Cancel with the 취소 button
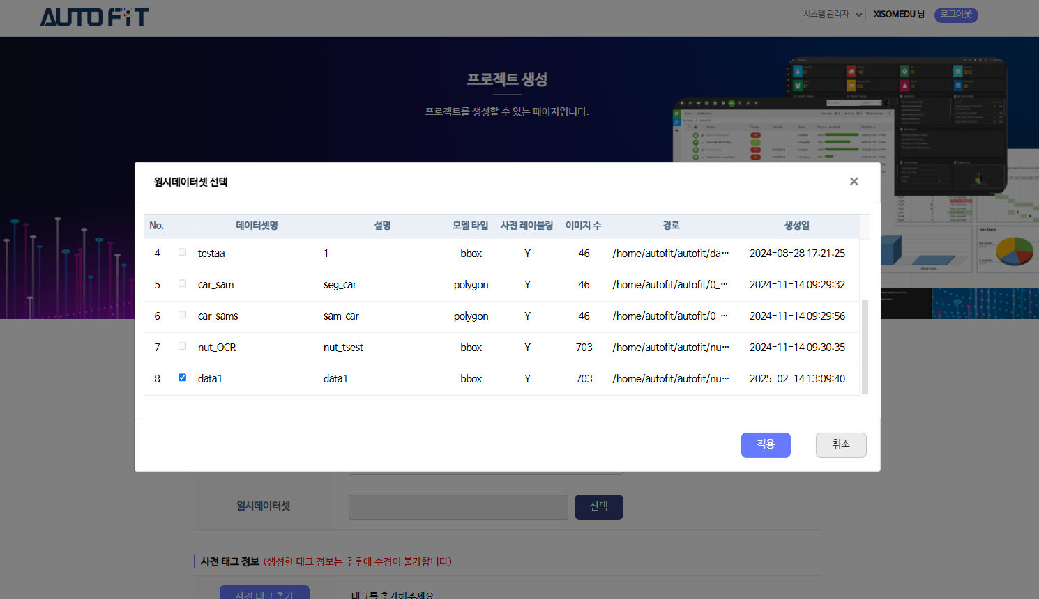Screen dimensions: 1039x599 [840, 444]
